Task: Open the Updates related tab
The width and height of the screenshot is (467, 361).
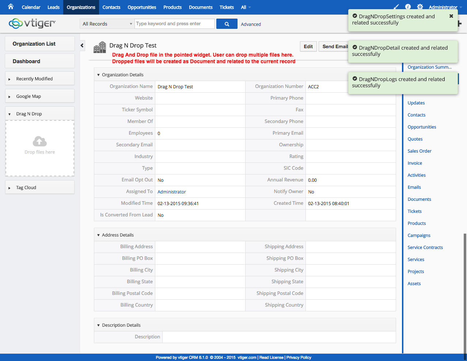Action: (416, 103)
